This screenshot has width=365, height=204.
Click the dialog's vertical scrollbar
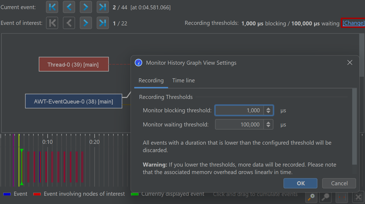[355, 126]
